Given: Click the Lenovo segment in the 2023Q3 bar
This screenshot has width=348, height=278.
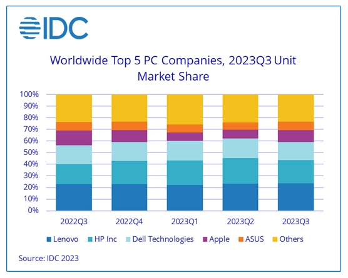Looking at the screenshot, I should tap(296, 197).
